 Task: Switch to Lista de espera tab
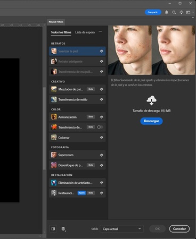[85, 32]
